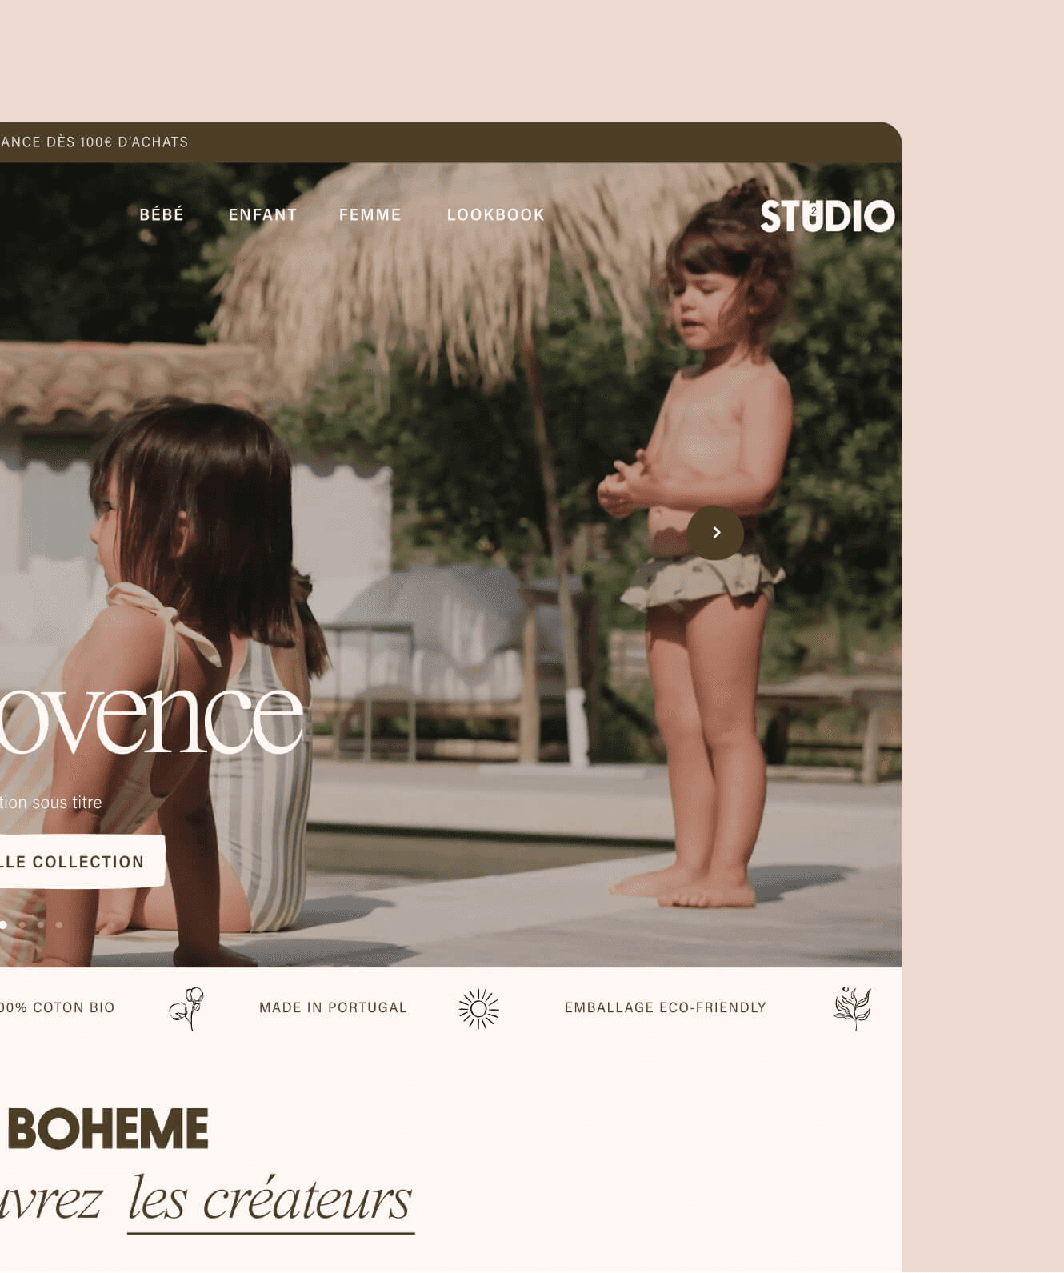Click the leaf branch eco-friendly icon
1064x1273 pixels.
852,1008
